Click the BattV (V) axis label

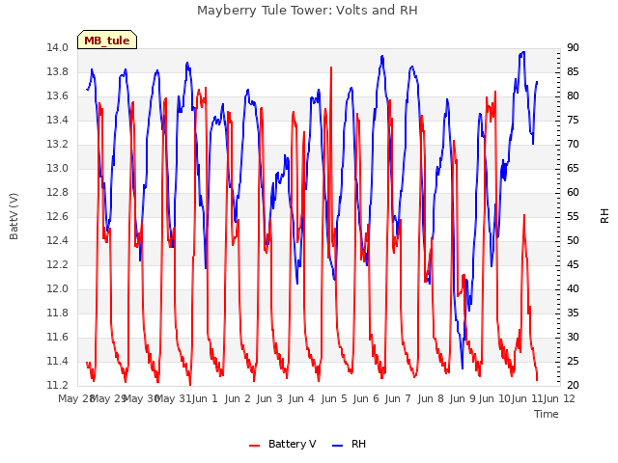coord(14,216)
